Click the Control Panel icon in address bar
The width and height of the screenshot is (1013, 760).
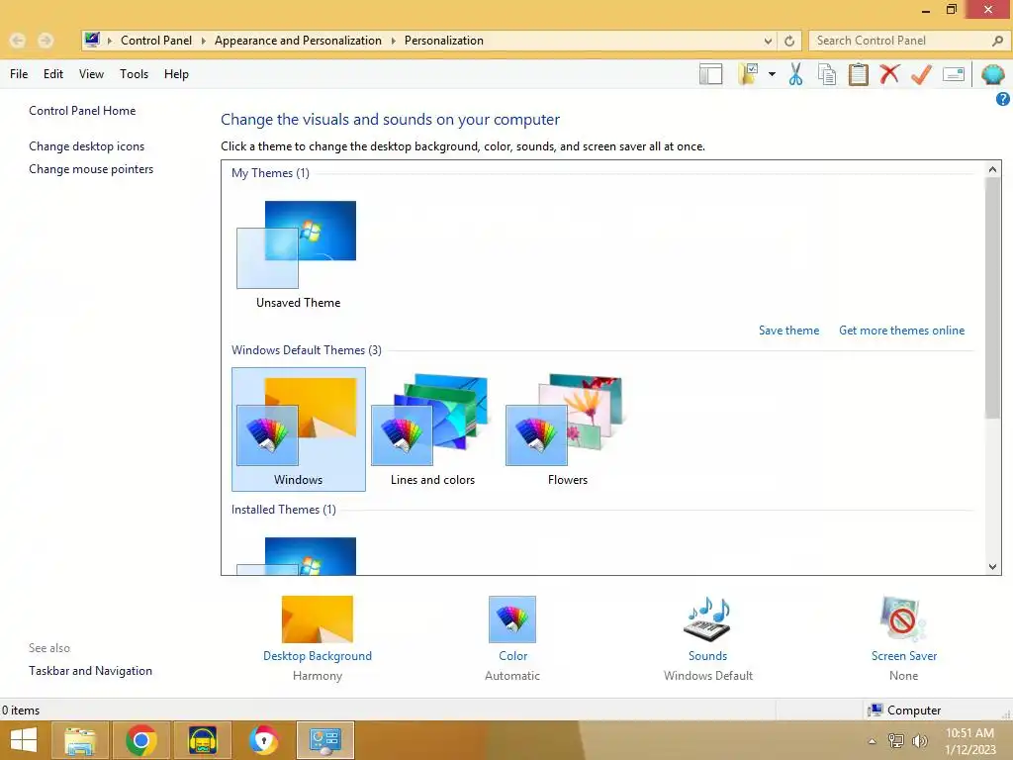(92, 40)
